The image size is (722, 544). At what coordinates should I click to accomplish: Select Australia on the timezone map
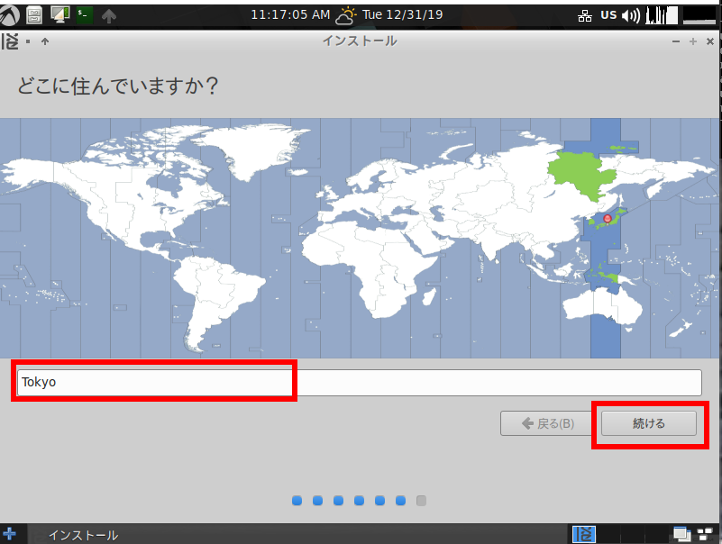(601, 306)
